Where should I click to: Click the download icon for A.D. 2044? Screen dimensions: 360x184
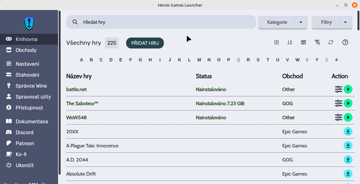pyautogui.click(x=348, y=160)
